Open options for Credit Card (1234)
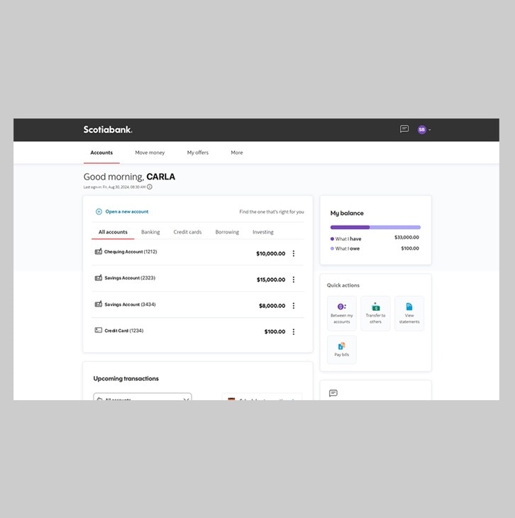 [x=294, y=331]
